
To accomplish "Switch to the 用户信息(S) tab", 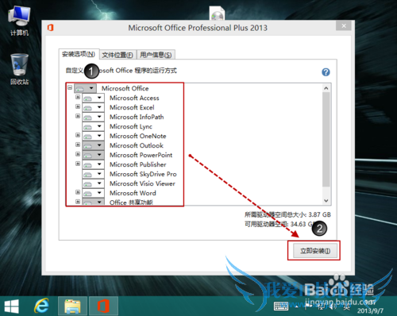I will click(156, 55).
